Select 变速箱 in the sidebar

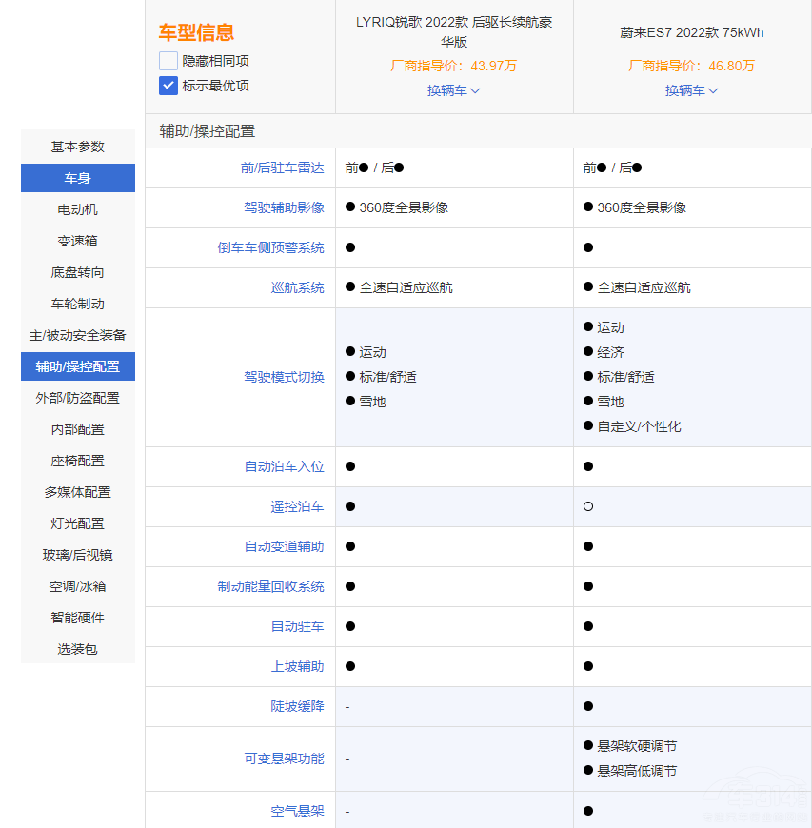[78, 241]
